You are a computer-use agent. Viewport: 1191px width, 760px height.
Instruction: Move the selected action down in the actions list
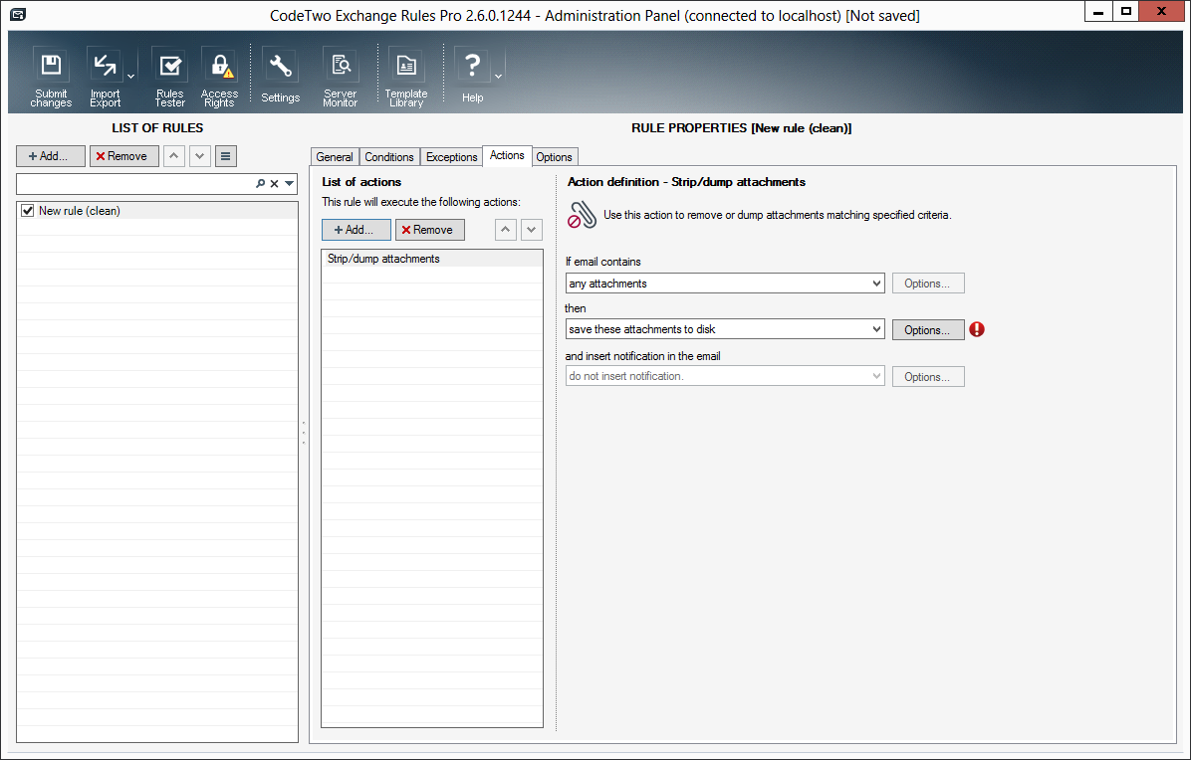pos(532,230)
